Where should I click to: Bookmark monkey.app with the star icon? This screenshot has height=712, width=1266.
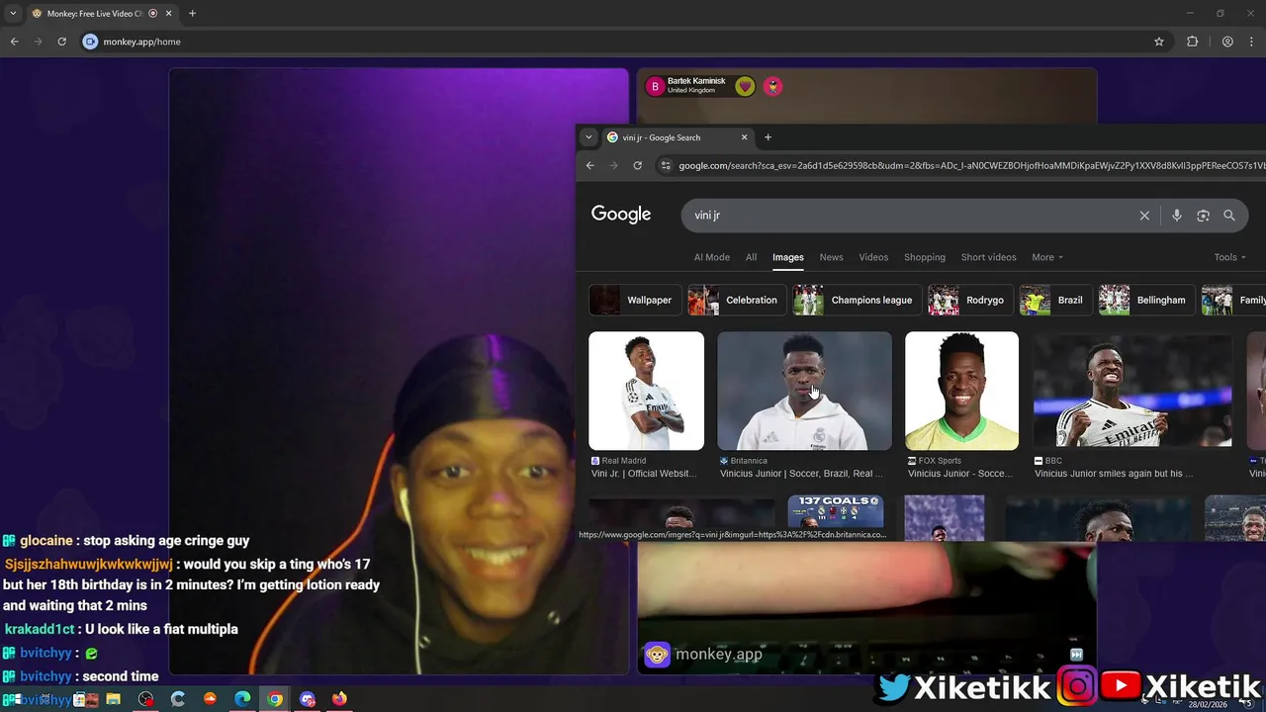(x=1159, y=42)
